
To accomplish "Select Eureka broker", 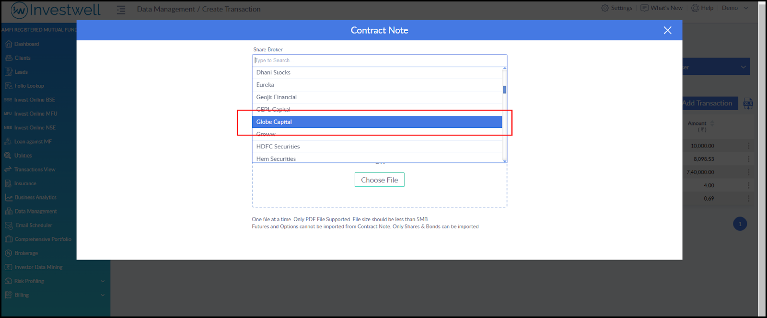I will click(x=377, y=85).
